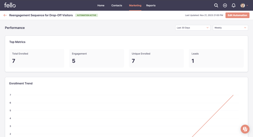Open the Last 30 Days dropdown

click(x=193, y=28)
